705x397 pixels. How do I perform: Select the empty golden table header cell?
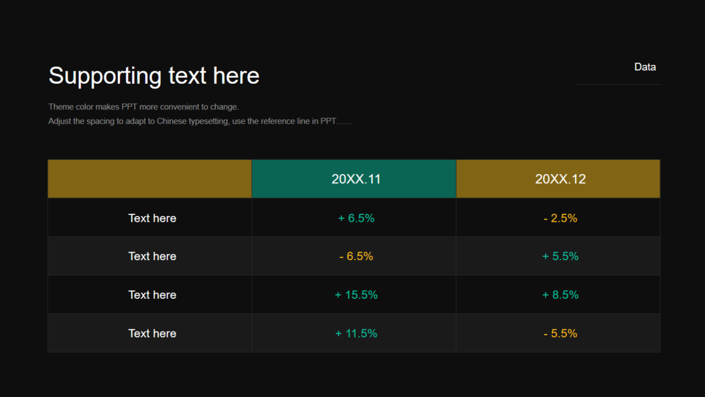[x=150, y=179]
